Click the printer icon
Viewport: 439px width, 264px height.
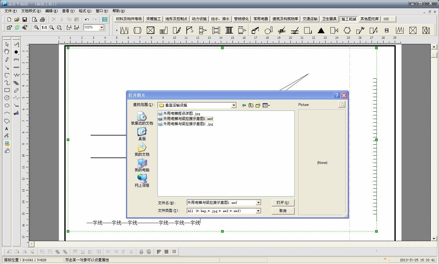pyautogui.click(x=42, y=20)
